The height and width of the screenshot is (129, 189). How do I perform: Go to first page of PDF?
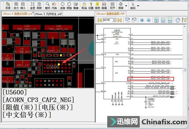(x=100, y=20)
